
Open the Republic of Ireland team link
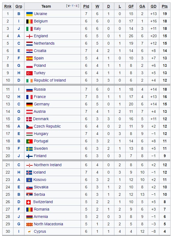tap(50, 80)
